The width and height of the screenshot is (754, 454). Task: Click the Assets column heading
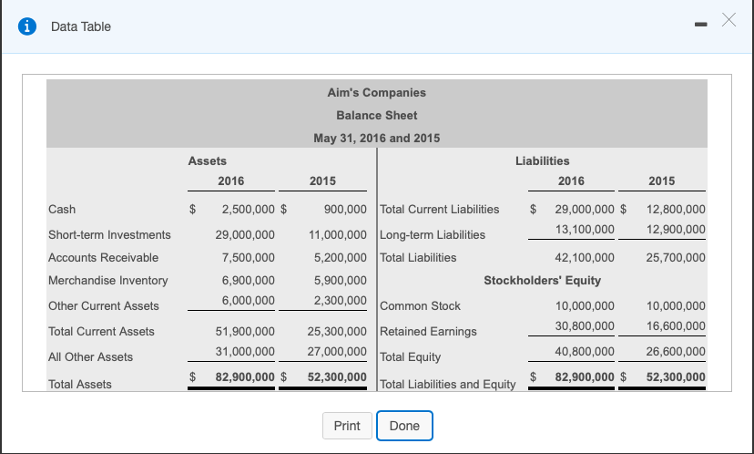coord(208,160)
